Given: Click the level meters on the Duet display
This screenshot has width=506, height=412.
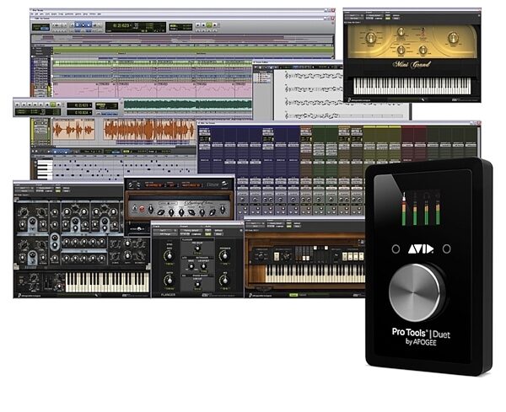Looking at the screenshot, I should 421,209.
